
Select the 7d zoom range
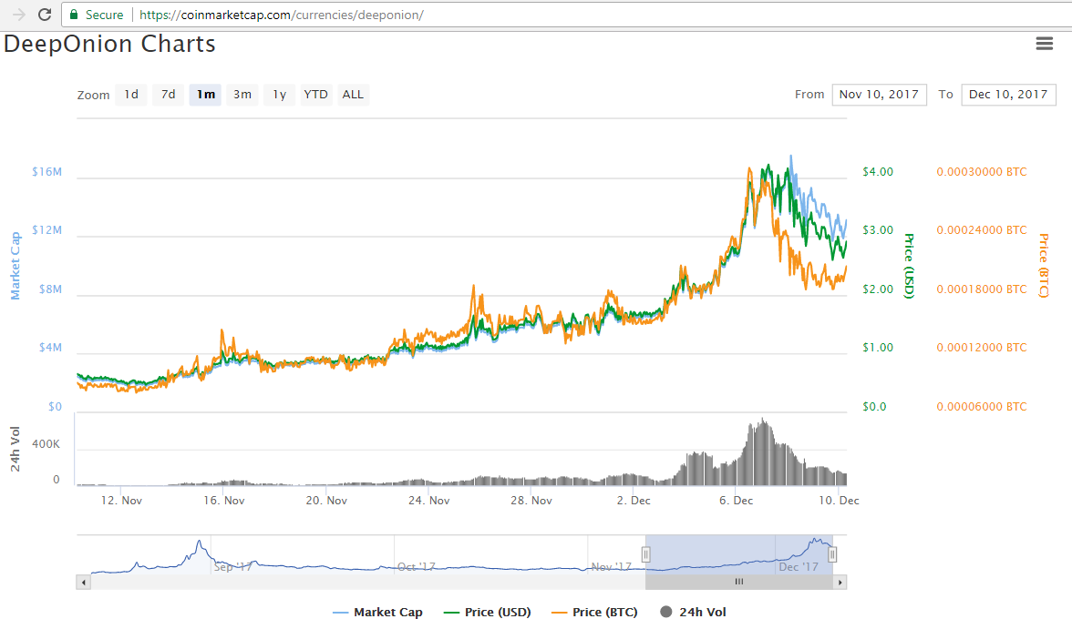(168, 94)
